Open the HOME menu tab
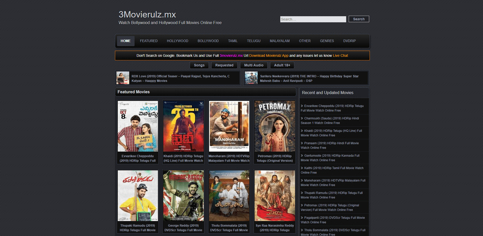Viewport: 483px width, 236px height. coord(126,41)
